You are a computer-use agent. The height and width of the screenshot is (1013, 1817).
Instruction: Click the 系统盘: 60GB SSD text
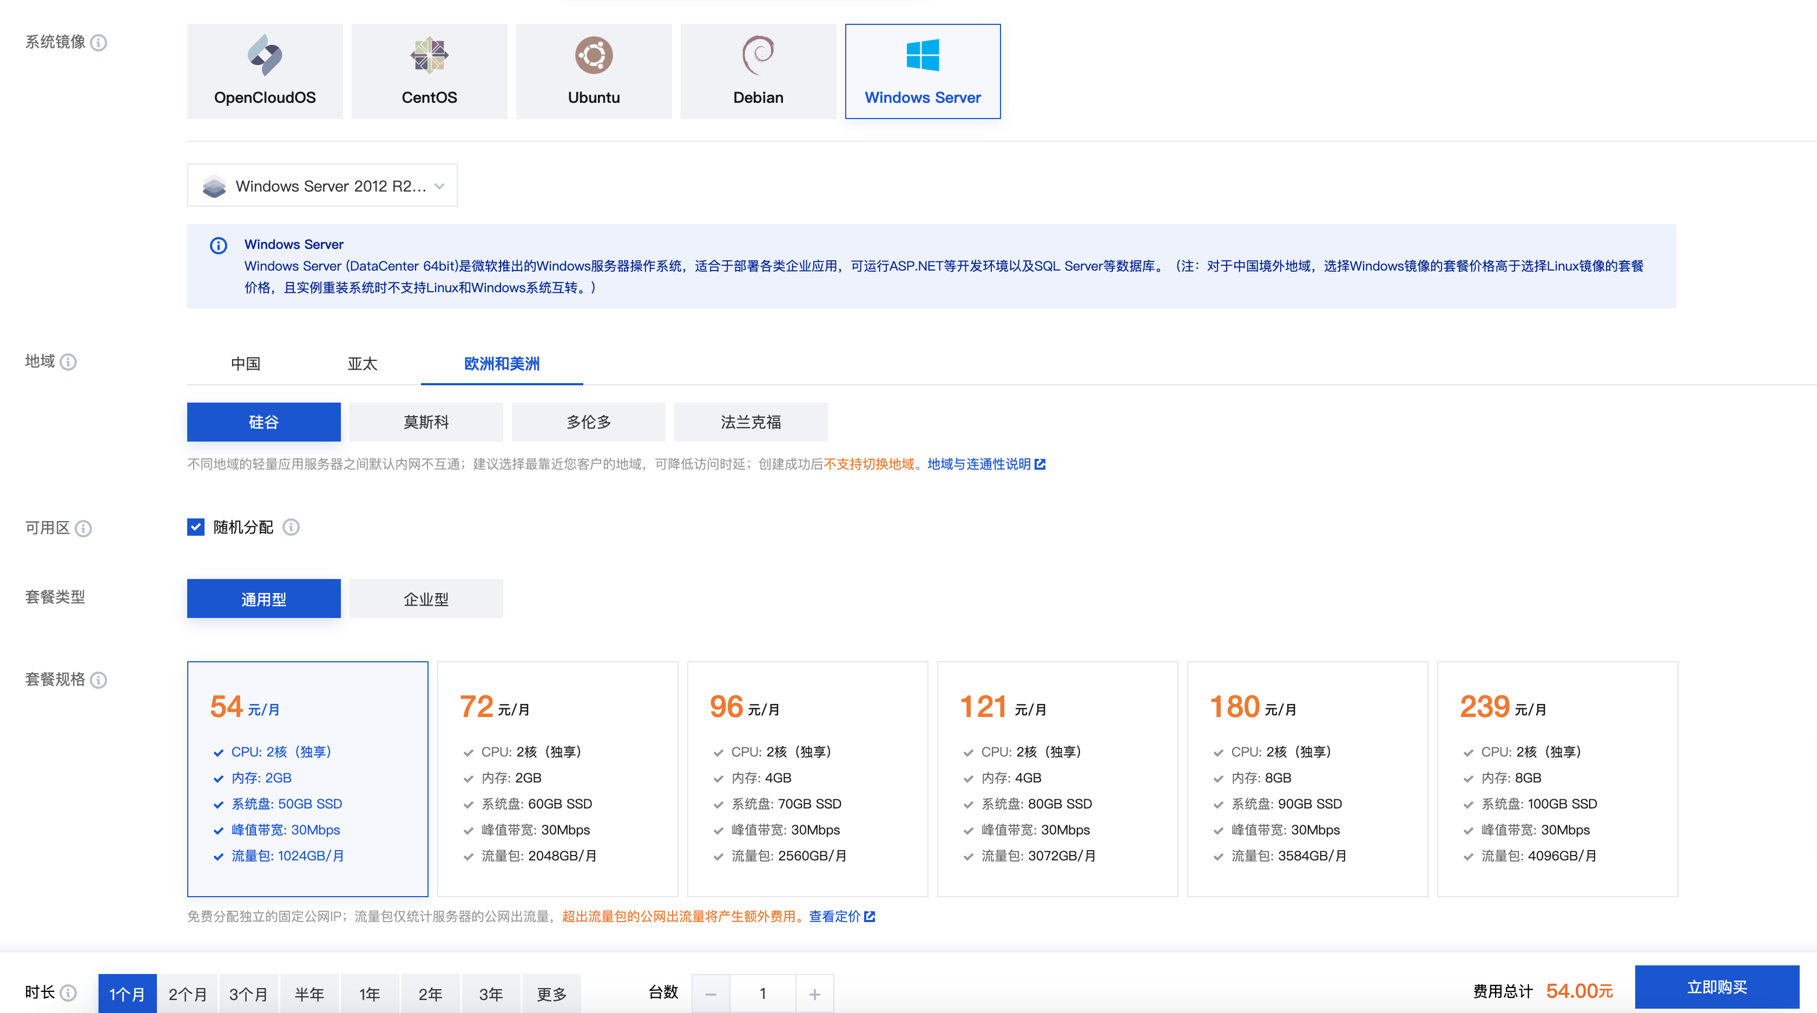pos(536,804)
